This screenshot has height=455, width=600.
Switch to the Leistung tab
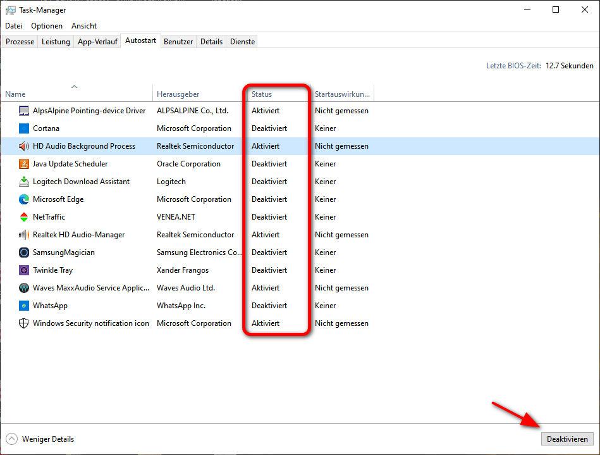pyautogui.click(x=56, y=41)
